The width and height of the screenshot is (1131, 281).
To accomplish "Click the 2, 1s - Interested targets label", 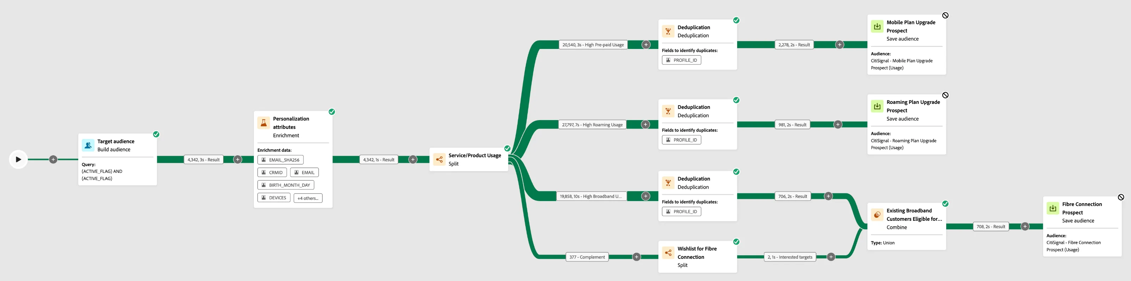I will (x=790, y=257).
